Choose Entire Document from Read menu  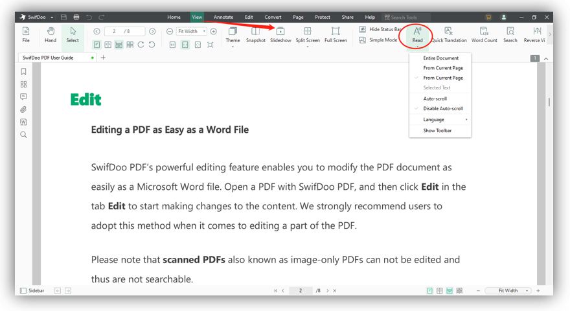coord(440,58)
